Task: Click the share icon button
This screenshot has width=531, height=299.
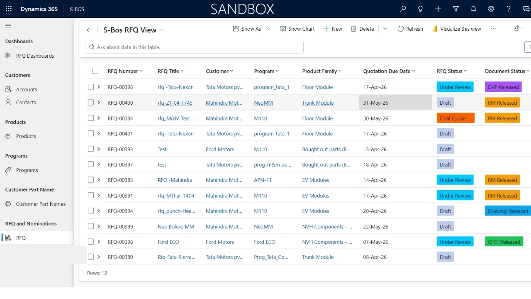Action: tap(516, 28)
